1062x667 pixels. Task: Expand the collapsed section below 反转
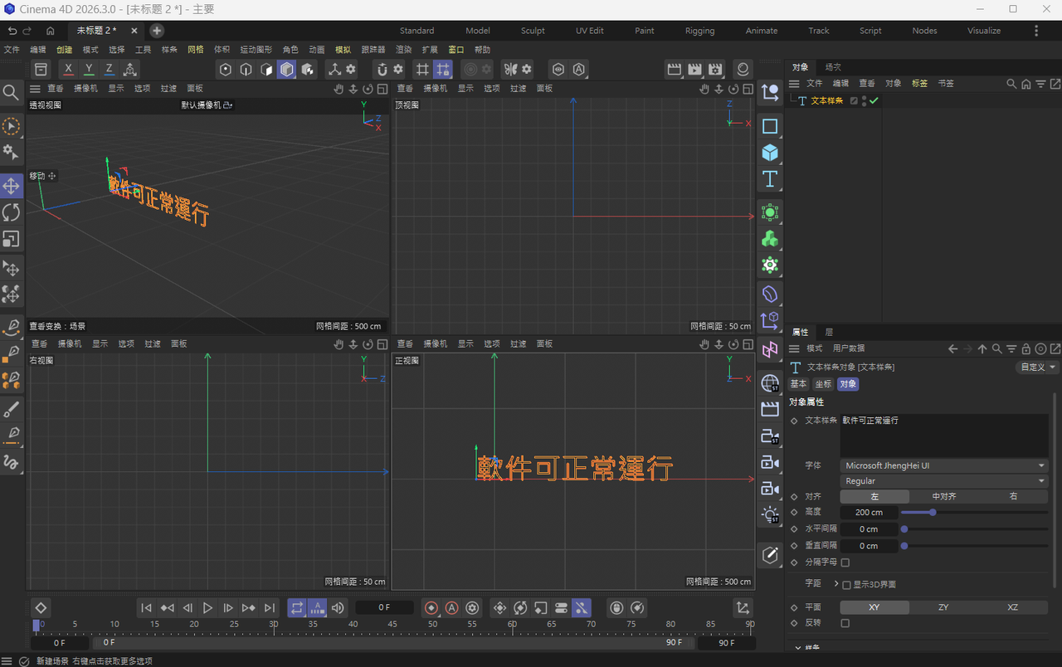[798, 648]
